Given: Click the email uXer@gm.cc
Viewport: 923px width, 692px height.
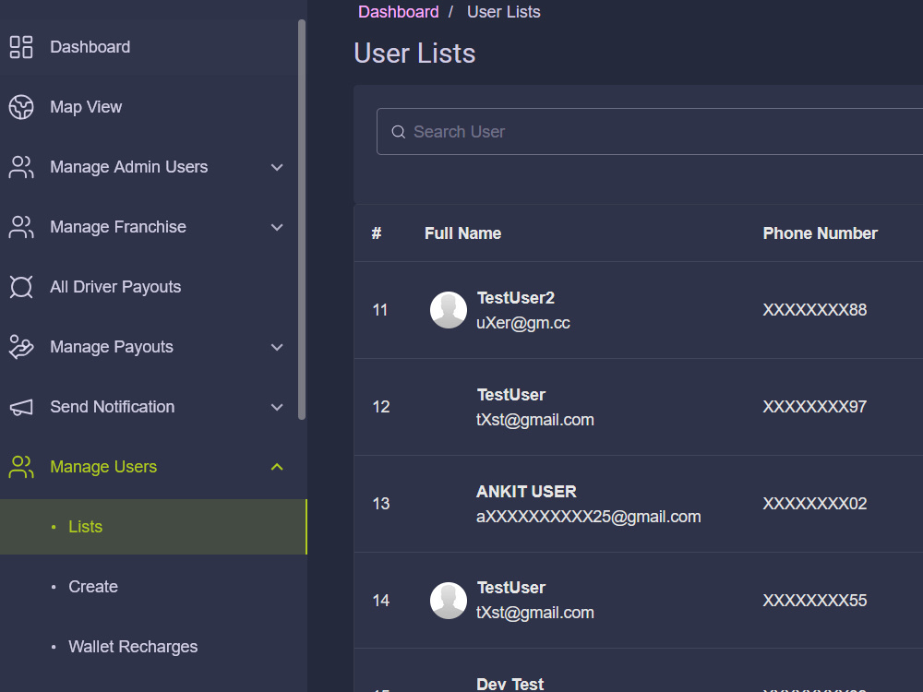Looking at the screenshot, I should click(x=523, y=323).
